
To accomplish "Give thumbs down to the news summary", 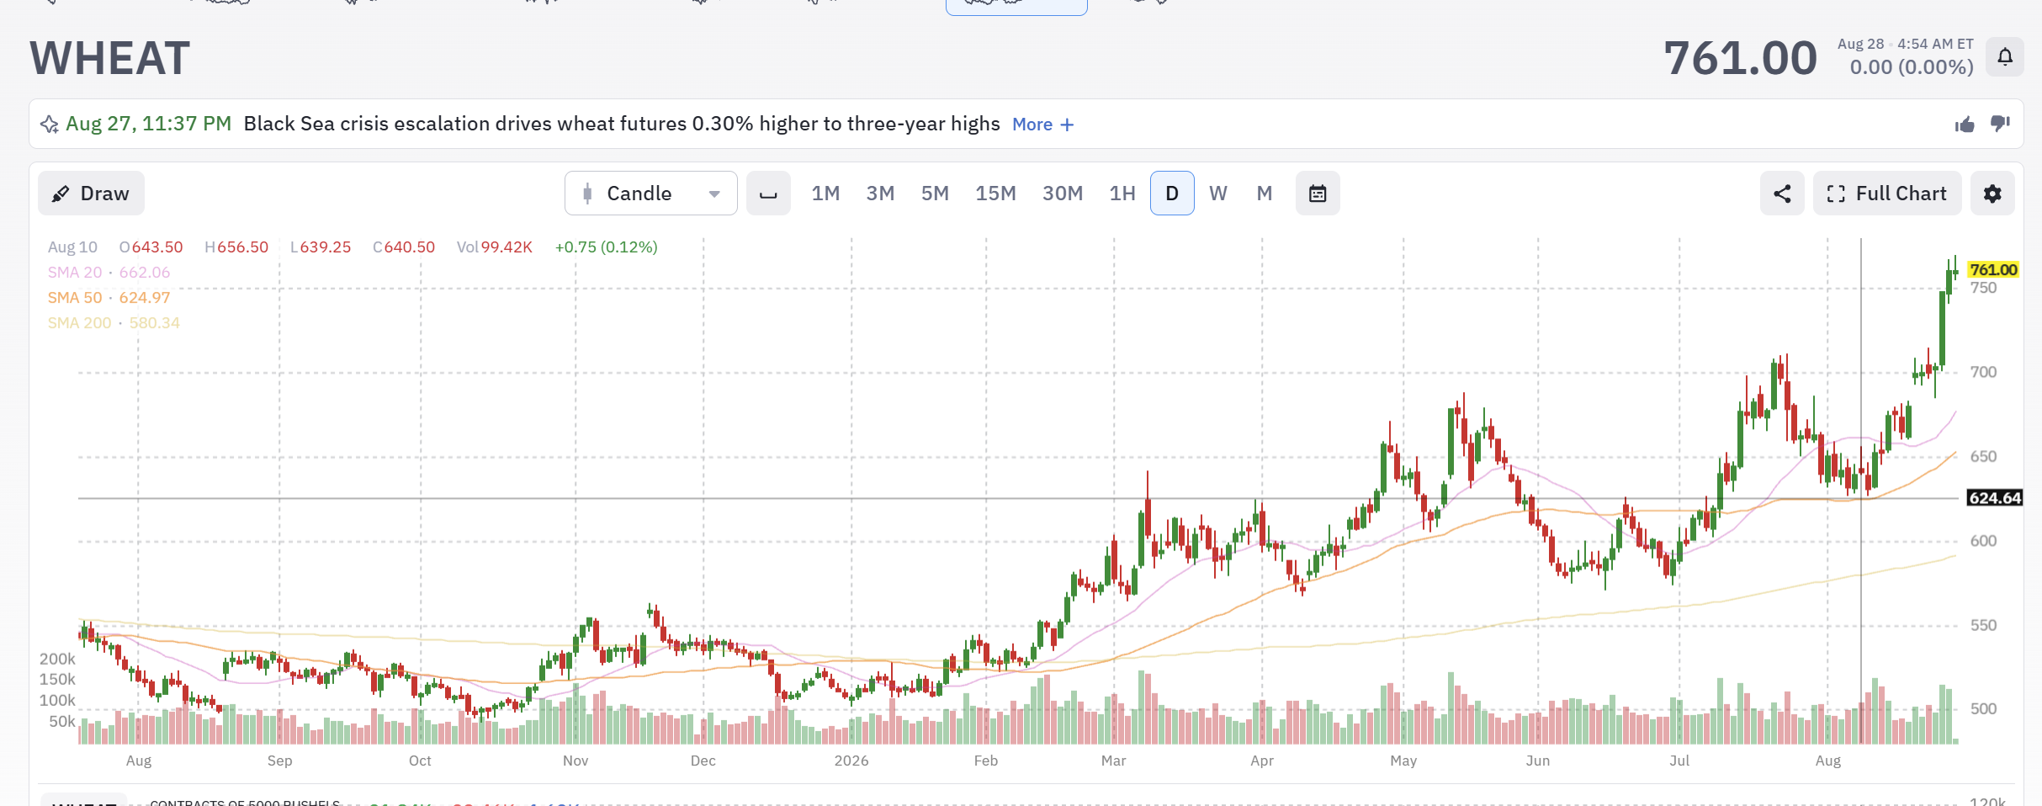I will [x=2000, y=125].
